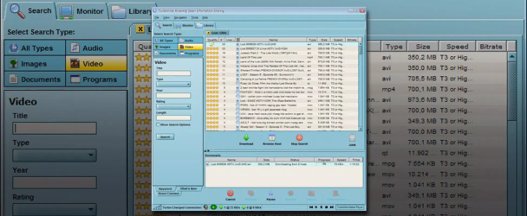Sort results by the Size column in the background view
The height and width of the screenshot is (216, 527).
coord(423,46)
